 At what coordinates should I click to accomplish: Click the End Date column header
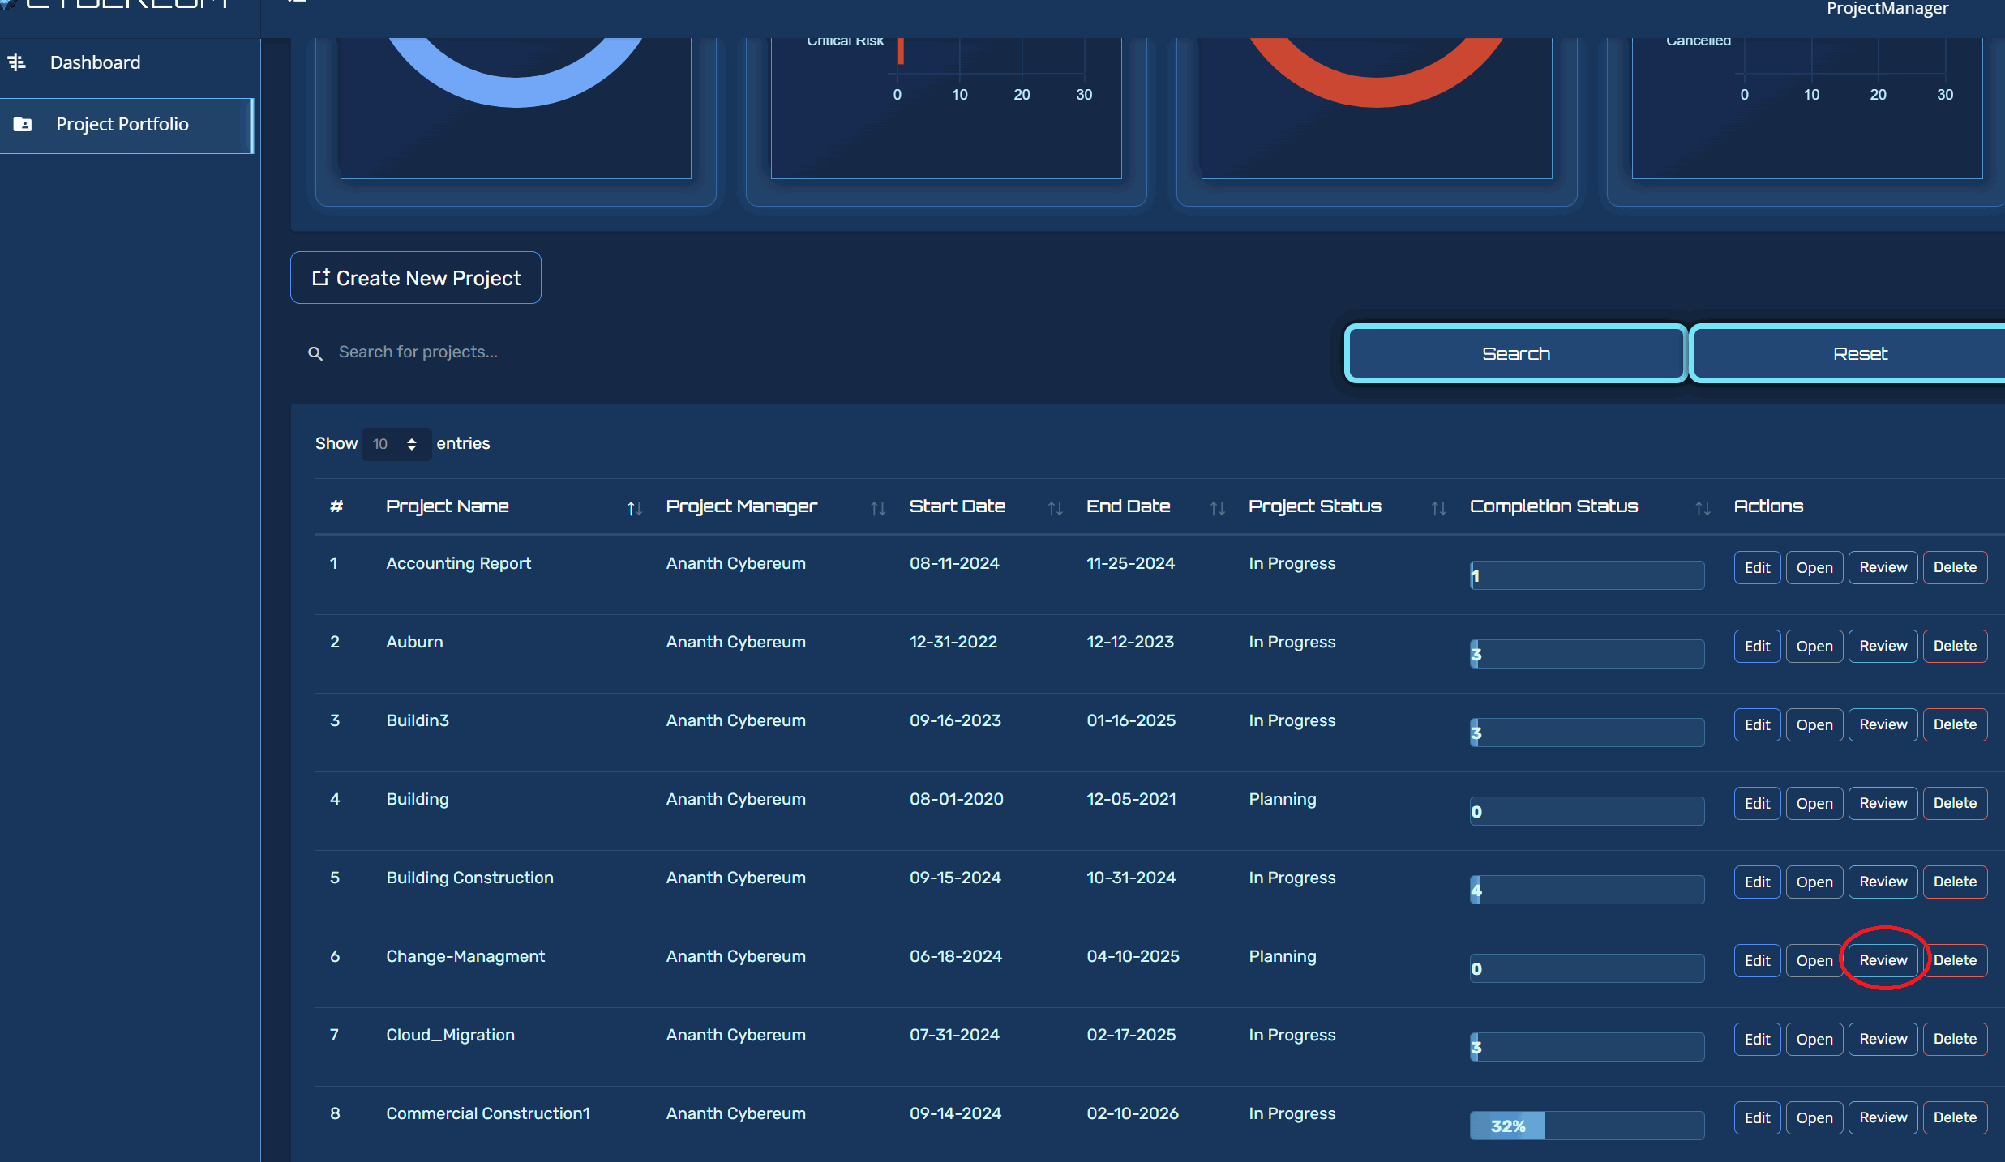click(x=1129, y=506)
